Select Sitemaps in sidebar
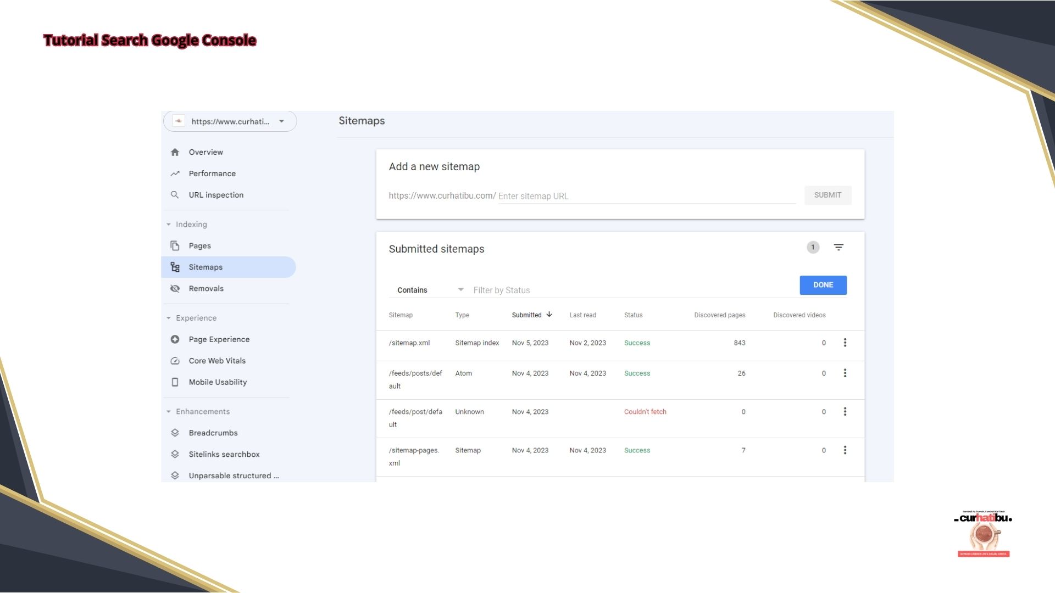 (228, 267)
